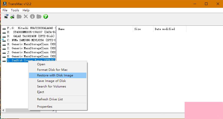Sort by the Size column header
Viewport: 223px width, 119px height.
(x=143, y=29)
